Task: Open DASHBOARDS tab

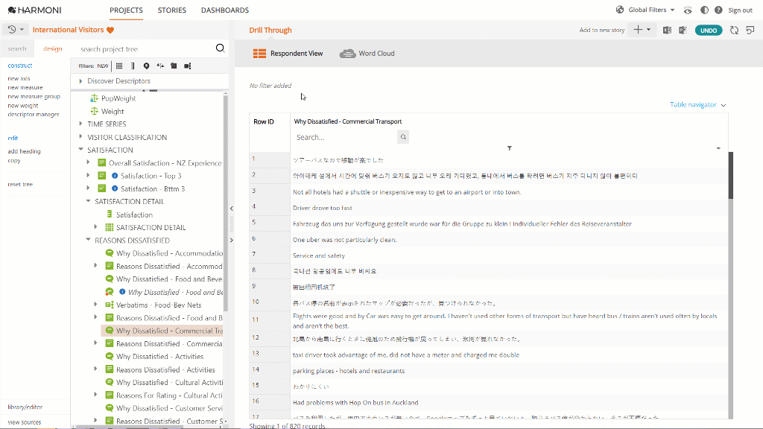Action: pyautogui.click(x=225, y=10)
